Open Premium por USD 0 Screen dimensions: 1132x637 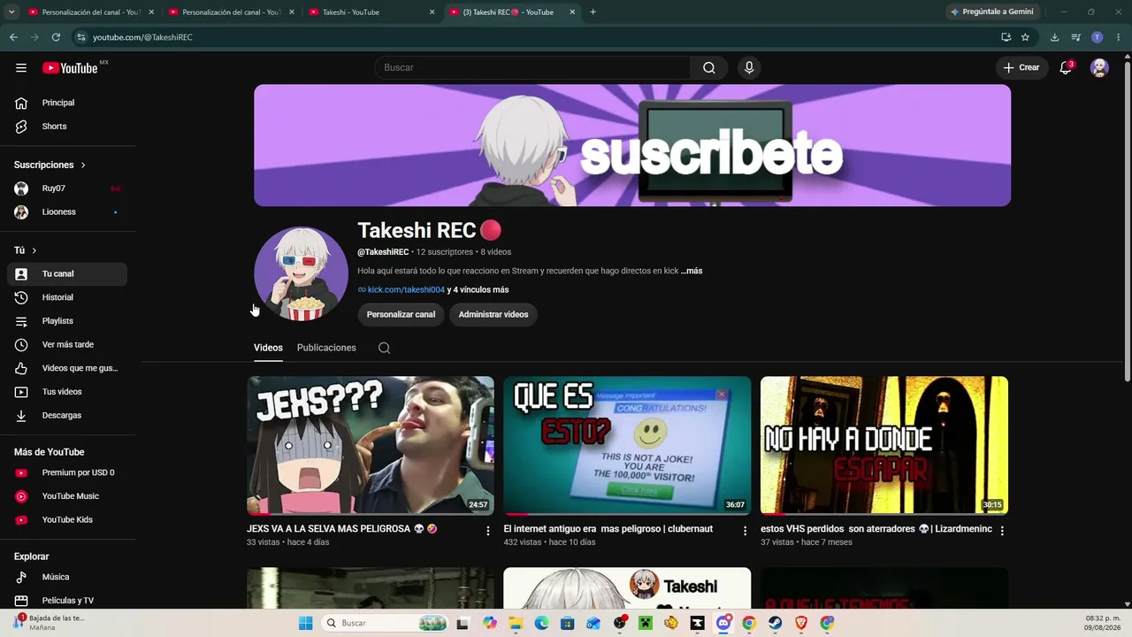click(67, 472)
